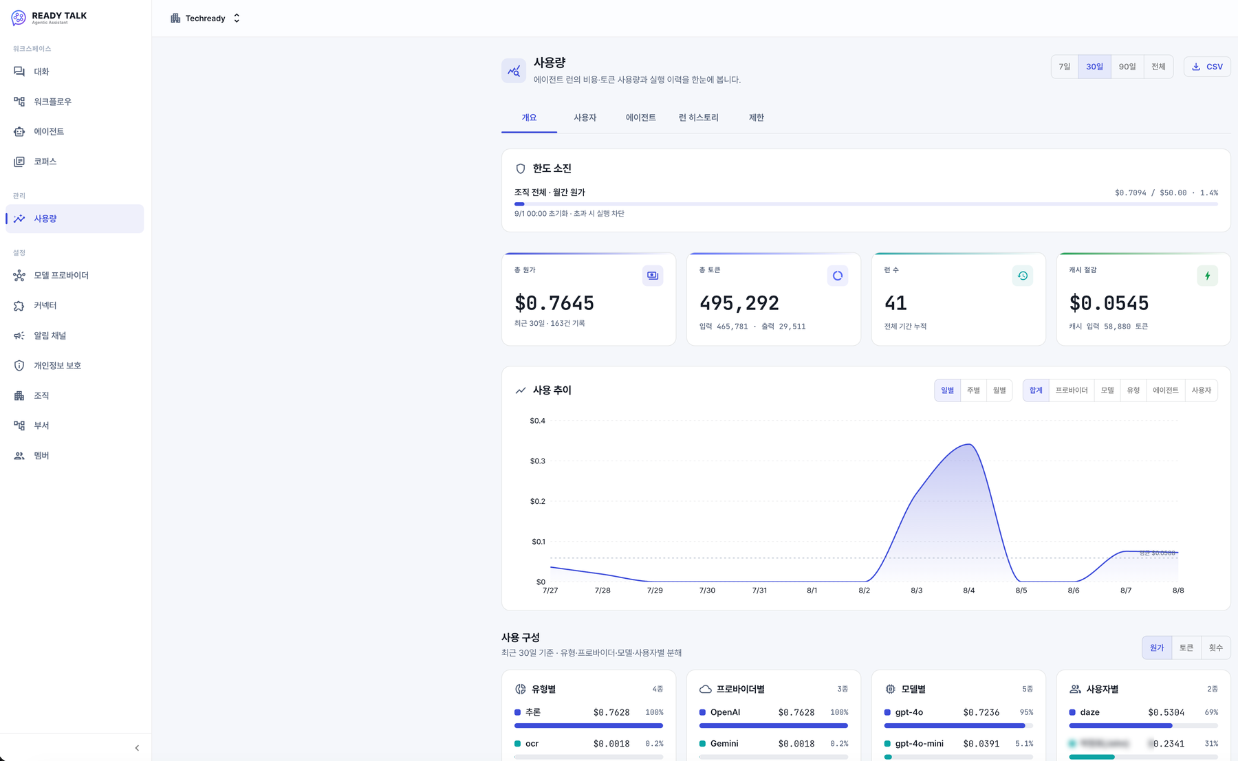Click the daze usage bar in 사용자별
Viewport: 1238px width, 761px height.
tap(1143, 725)
